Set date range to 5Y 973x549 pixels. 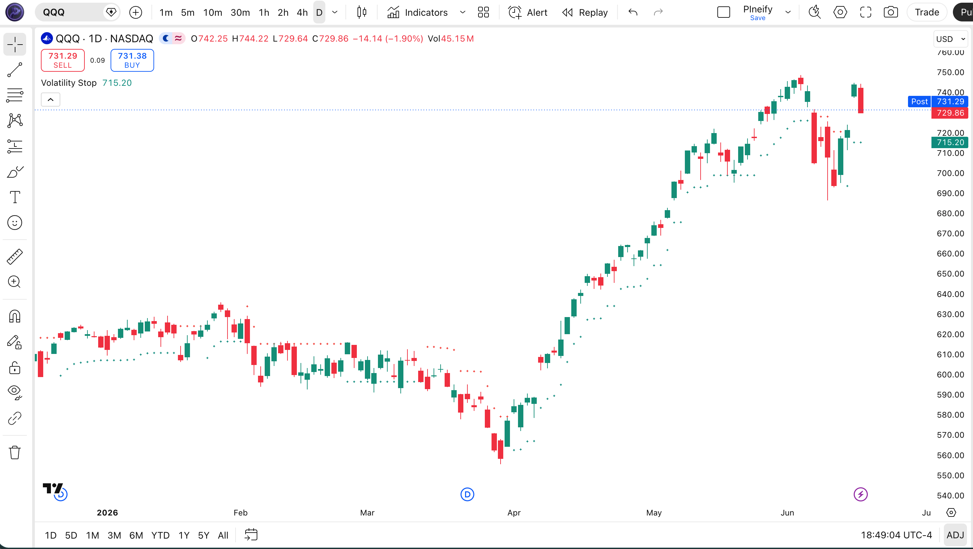(204, 535)
